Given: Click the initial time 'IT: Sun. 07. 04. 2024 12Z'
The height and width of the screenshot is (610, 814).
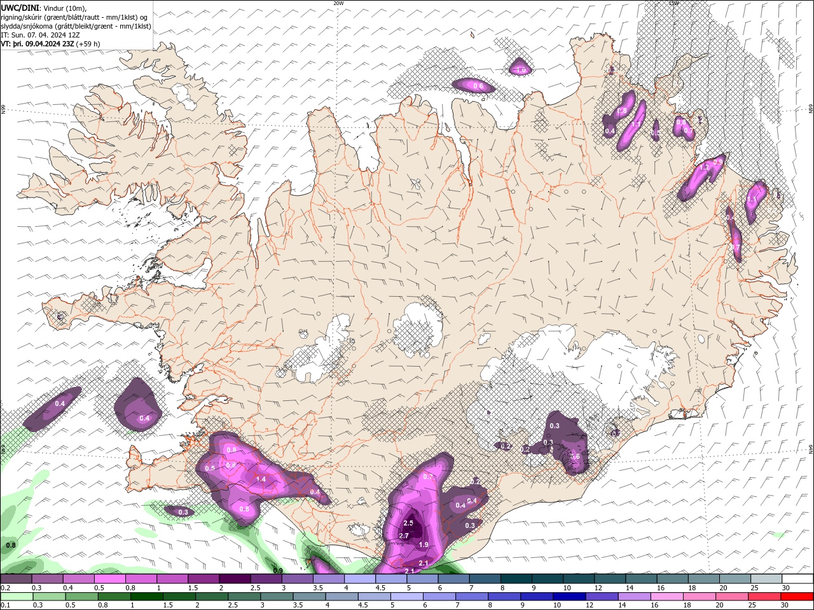Looking at the screenshot, I should [40, 35].
